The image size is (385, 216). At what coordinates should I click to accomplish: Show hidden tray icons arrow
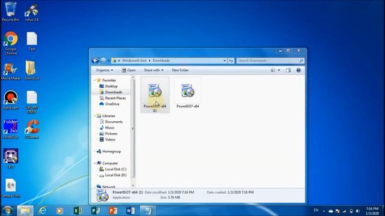tap(324, 211)
